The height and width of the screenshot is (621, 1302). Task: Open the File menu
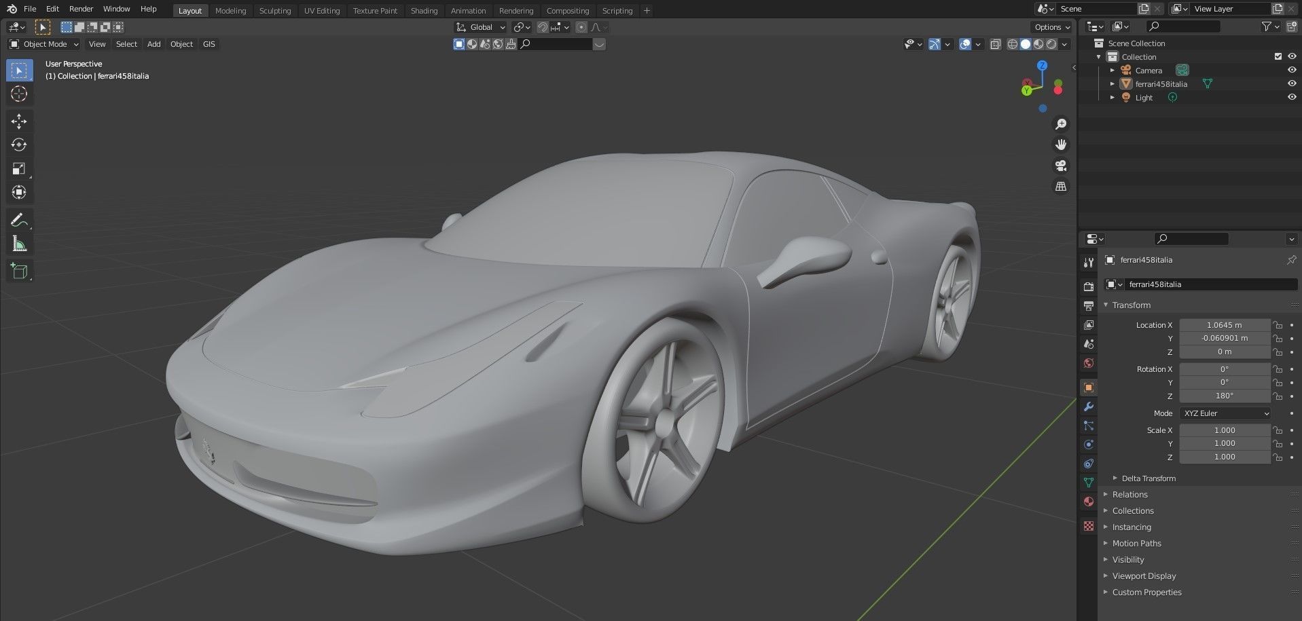(x=30, y=9)
